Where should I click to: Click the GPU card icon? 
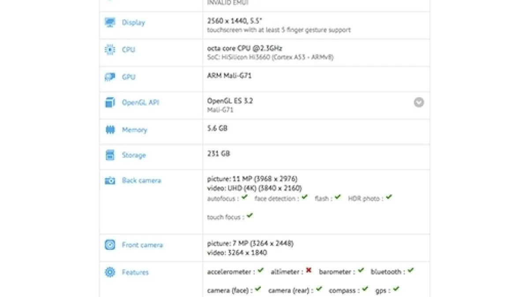click(x=110, y=77)
